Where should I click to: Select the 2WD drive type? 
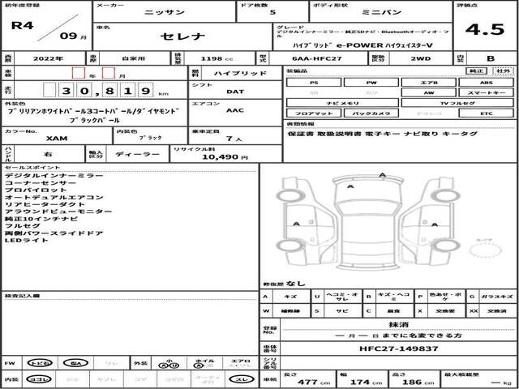[422, 59]
